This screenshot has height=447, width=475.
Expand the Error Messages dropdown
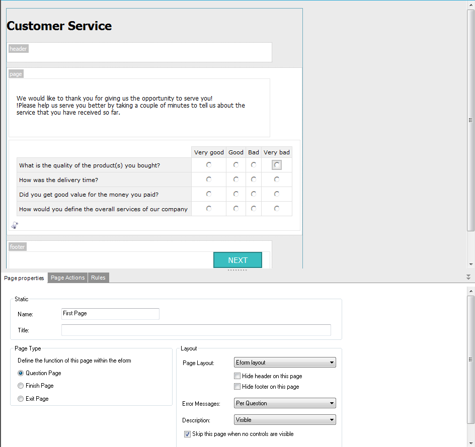[285, 403]
